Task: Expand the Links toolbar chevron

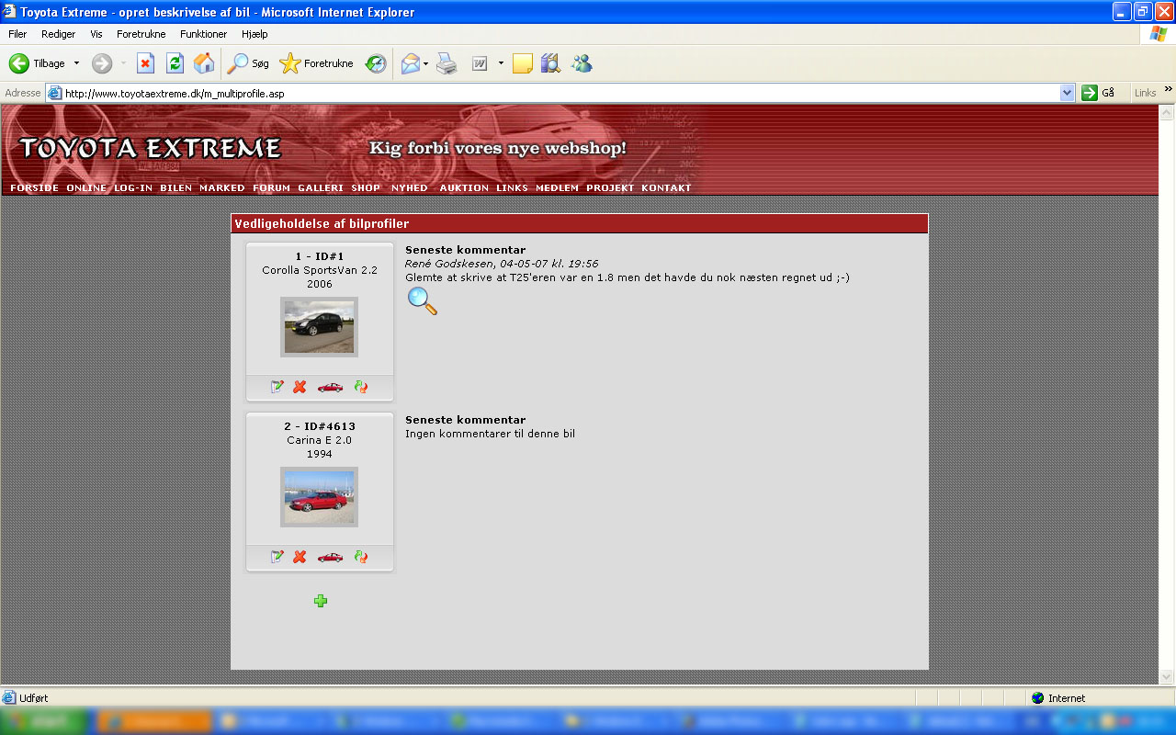Action: tap(1169, 89)
